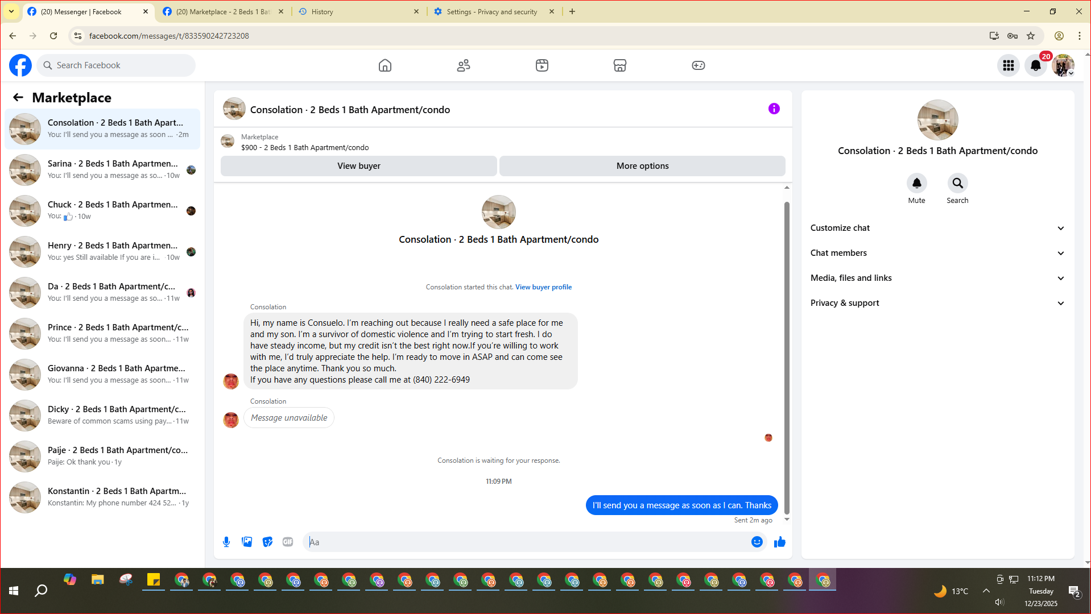Click the chat messages vertical scrollbar
This screenshot has width=1091, height=614.
point(787,358)
